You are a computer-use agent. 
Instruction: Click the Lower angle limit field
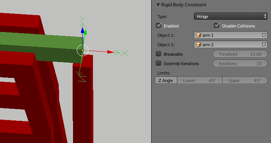point(199,80)
